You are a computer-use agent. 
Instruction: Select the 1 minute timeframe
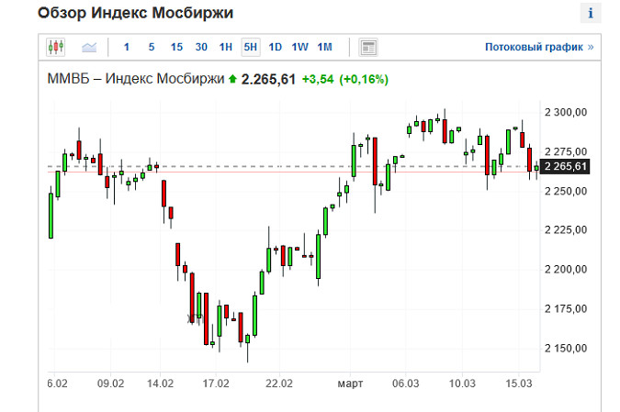127,47
